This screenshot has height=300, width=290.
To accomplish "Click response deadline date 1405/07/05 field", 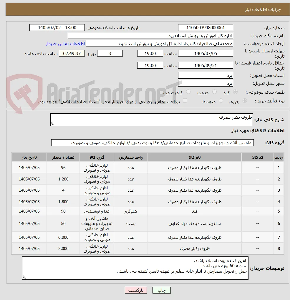I will coord(206,53).
